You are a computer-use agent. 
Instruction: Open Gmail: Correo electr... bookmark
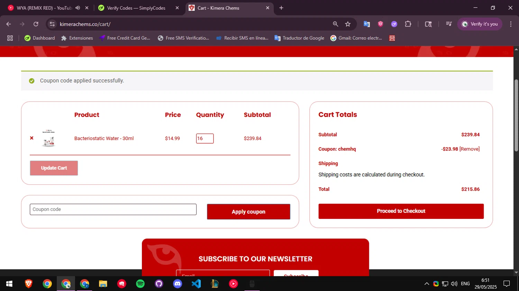[x=356, y=38]
